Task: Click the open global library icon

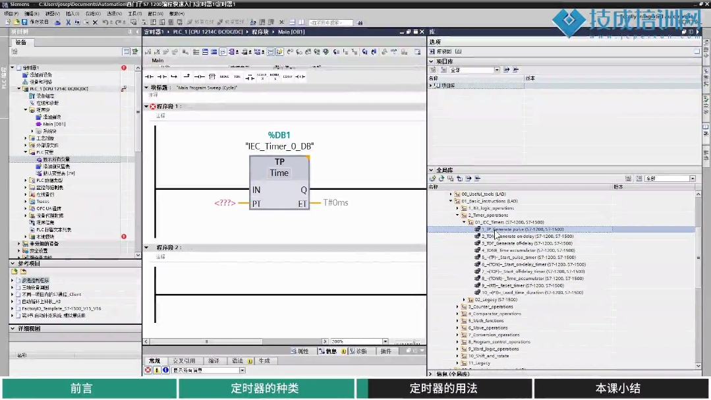Action: pos(441,179)
